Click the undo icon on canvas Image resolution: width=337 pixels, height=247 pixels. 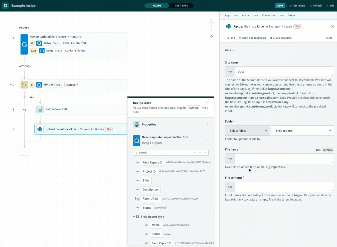click(211, 20)
